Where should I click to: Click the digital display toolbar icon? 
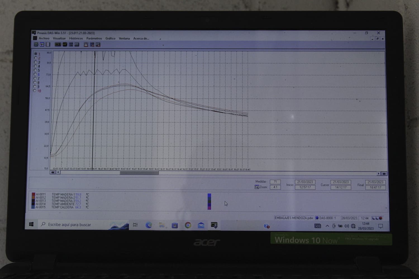point(58,45)
